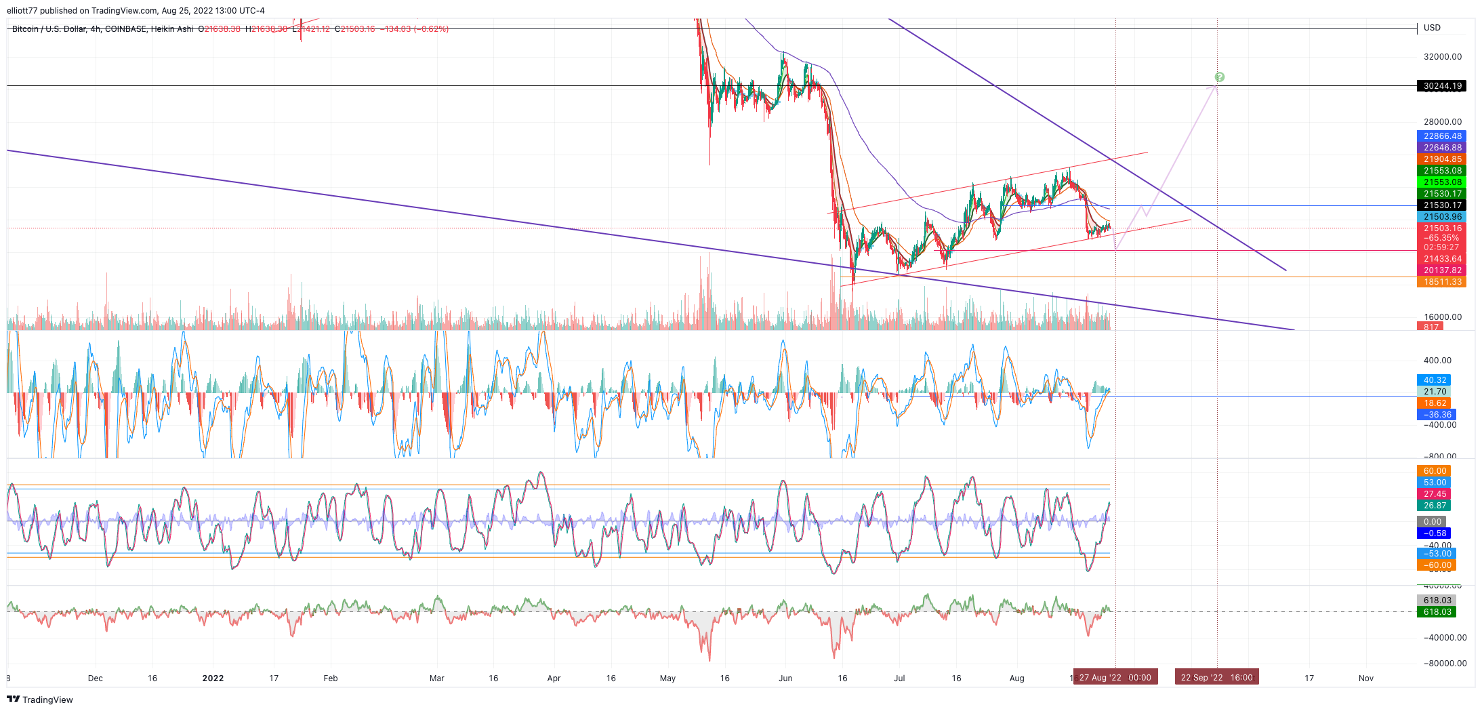Select the blue 53.00 level tag
Image resolution: width=1482 pixels, height=711 pixels.
click(x=1434, y=483)
